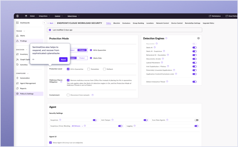Click the Reports icon in sidebar
The height and width of the screenshot is (147, 238).
click(x=18, y=89)
